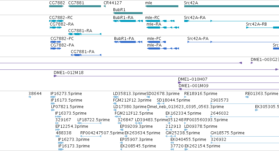Select the Src42A-RB transcript label

point(256,24)
